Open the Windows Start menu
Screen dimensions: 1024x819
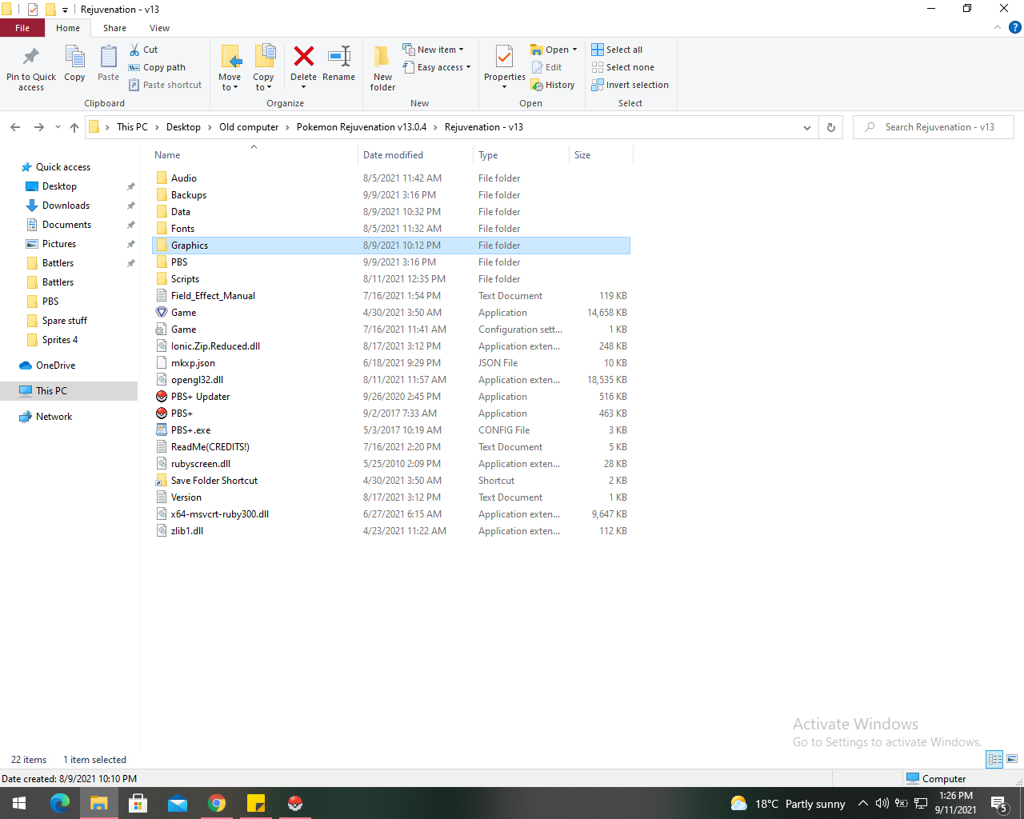pos(19,803)
